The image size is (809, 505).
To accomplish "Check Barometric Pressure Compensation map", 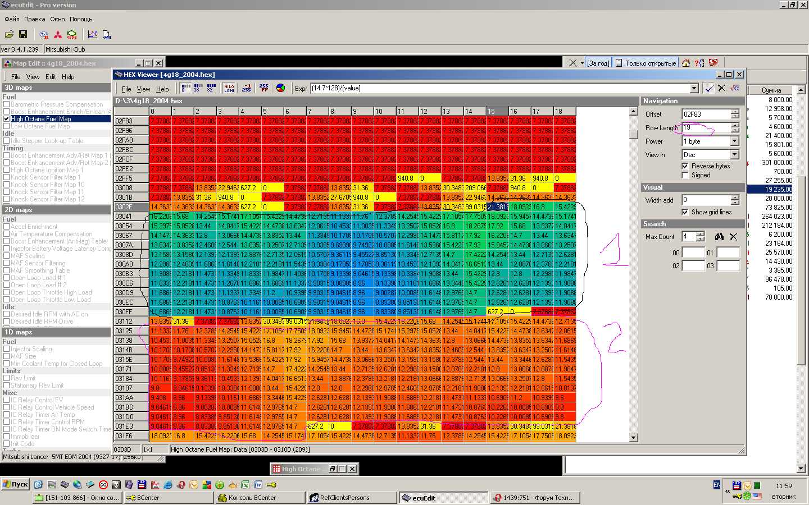I will [6, 104].
